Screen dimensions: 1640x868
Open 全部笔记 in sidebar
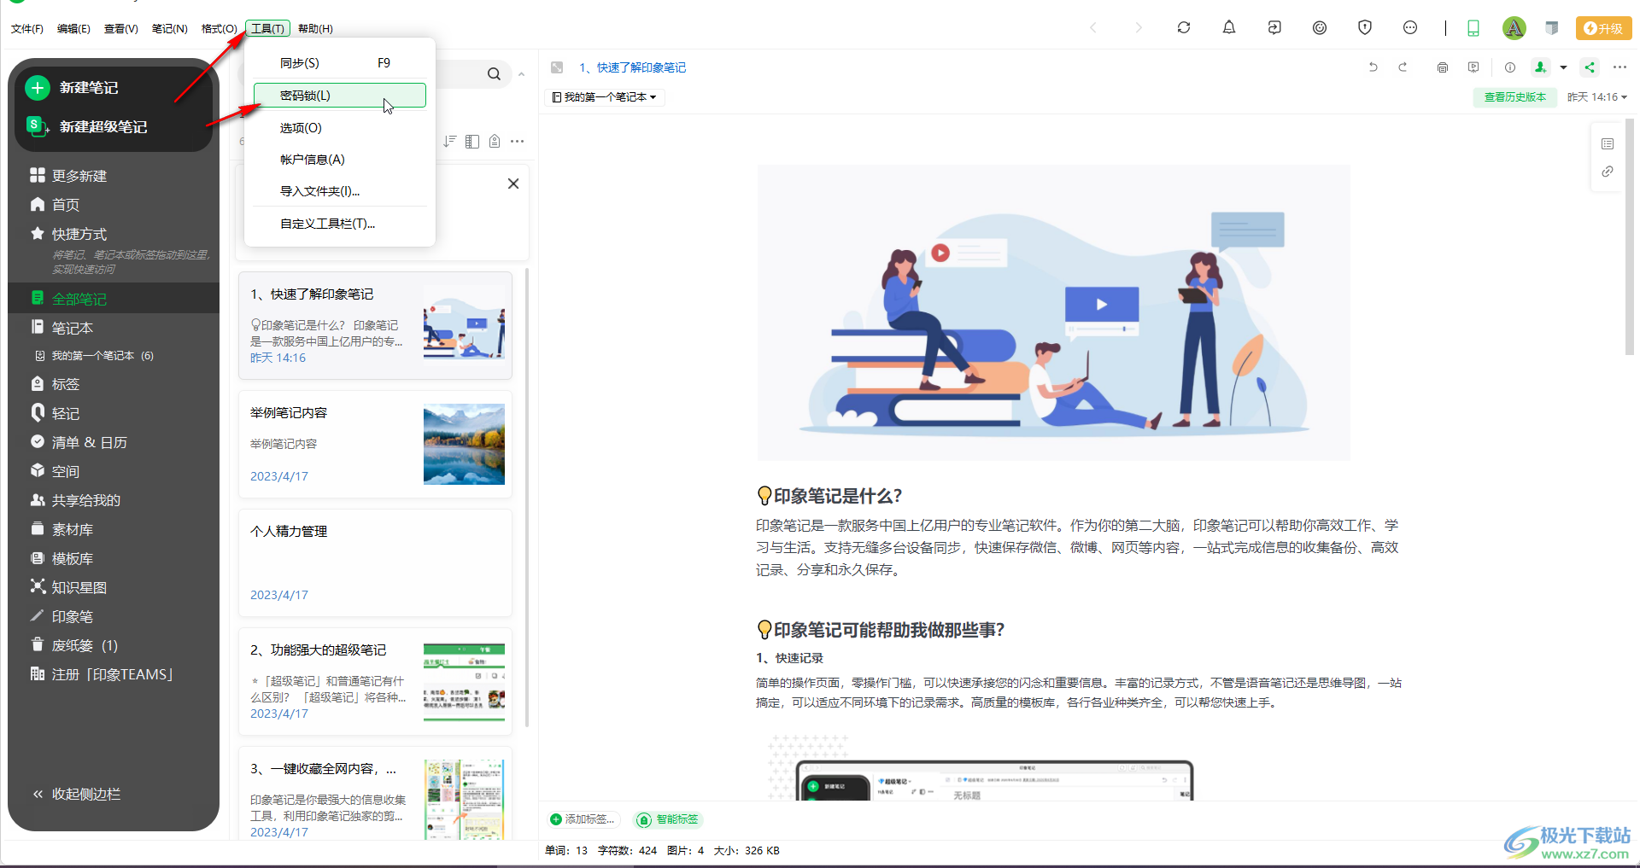114,299
